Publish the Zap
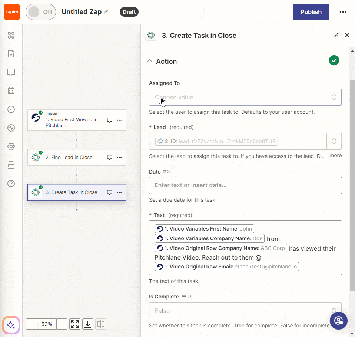Screen dimensions: 355x337 coord(311,12)
